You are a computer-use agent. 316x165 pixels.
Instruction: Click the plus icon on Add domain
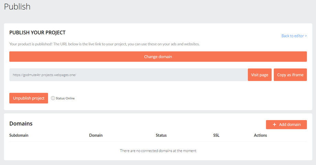(x=274, y=125)
